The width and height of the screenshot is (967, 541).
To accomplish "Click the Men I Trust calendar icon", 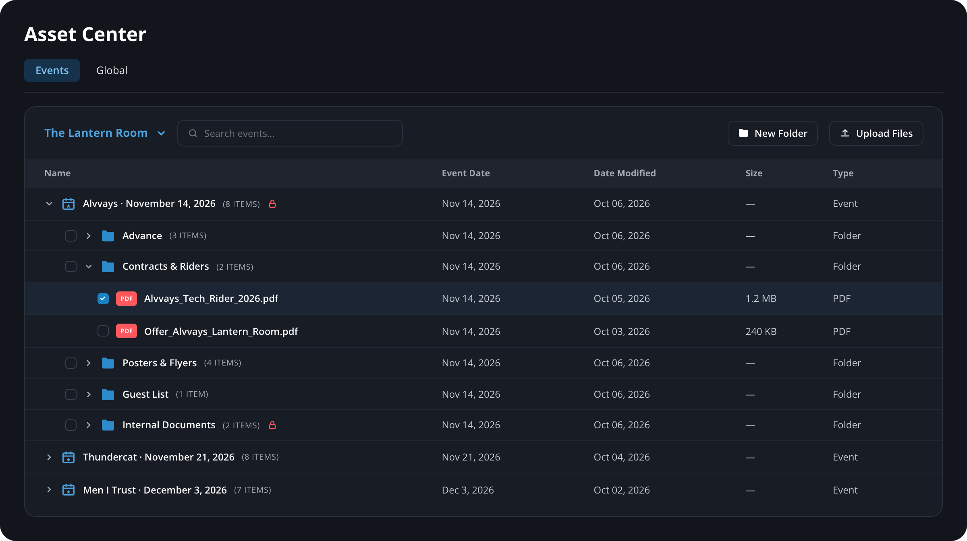I will (68, 490).
